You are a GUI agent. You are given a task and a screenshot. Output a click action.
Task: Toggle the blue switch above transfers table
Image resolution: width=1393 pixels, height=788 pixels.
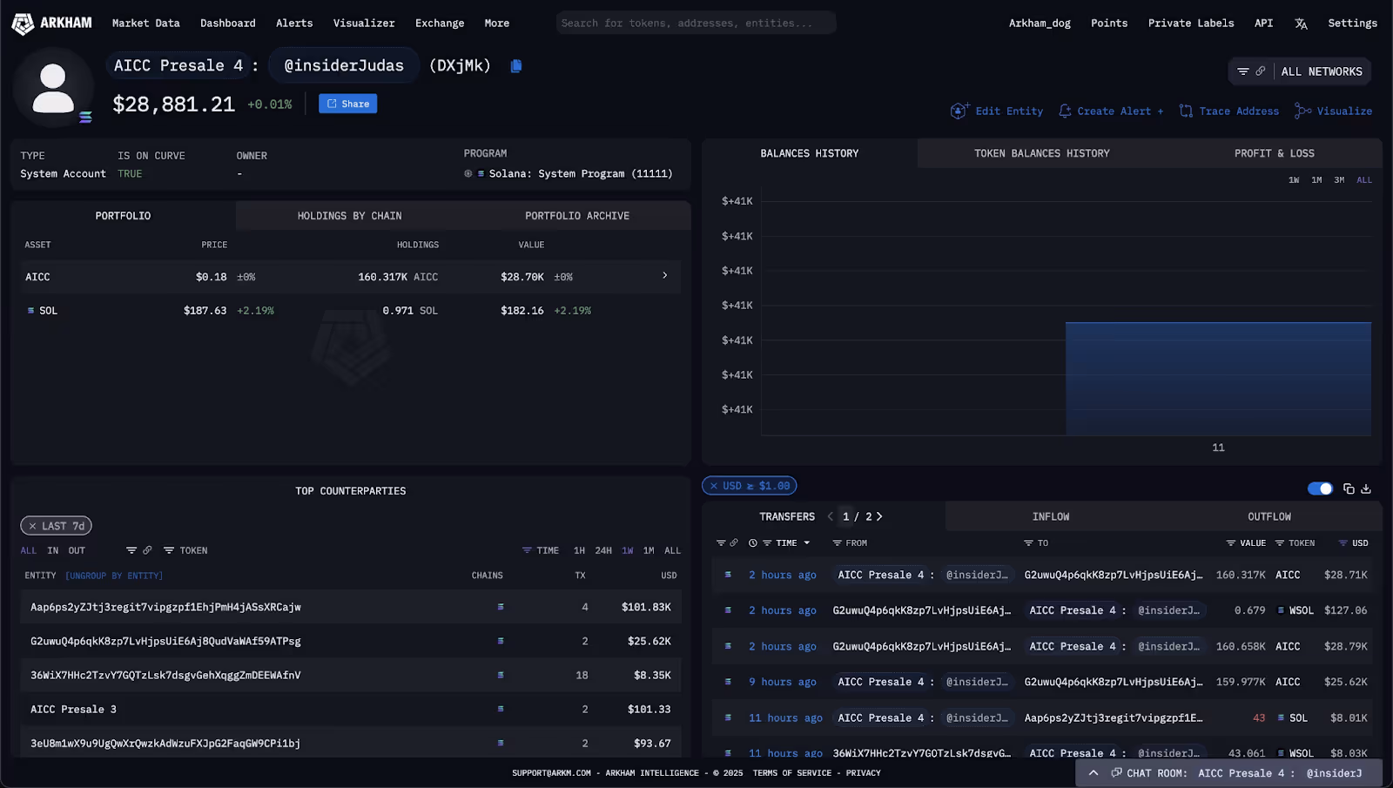[x=1320, y=488]
